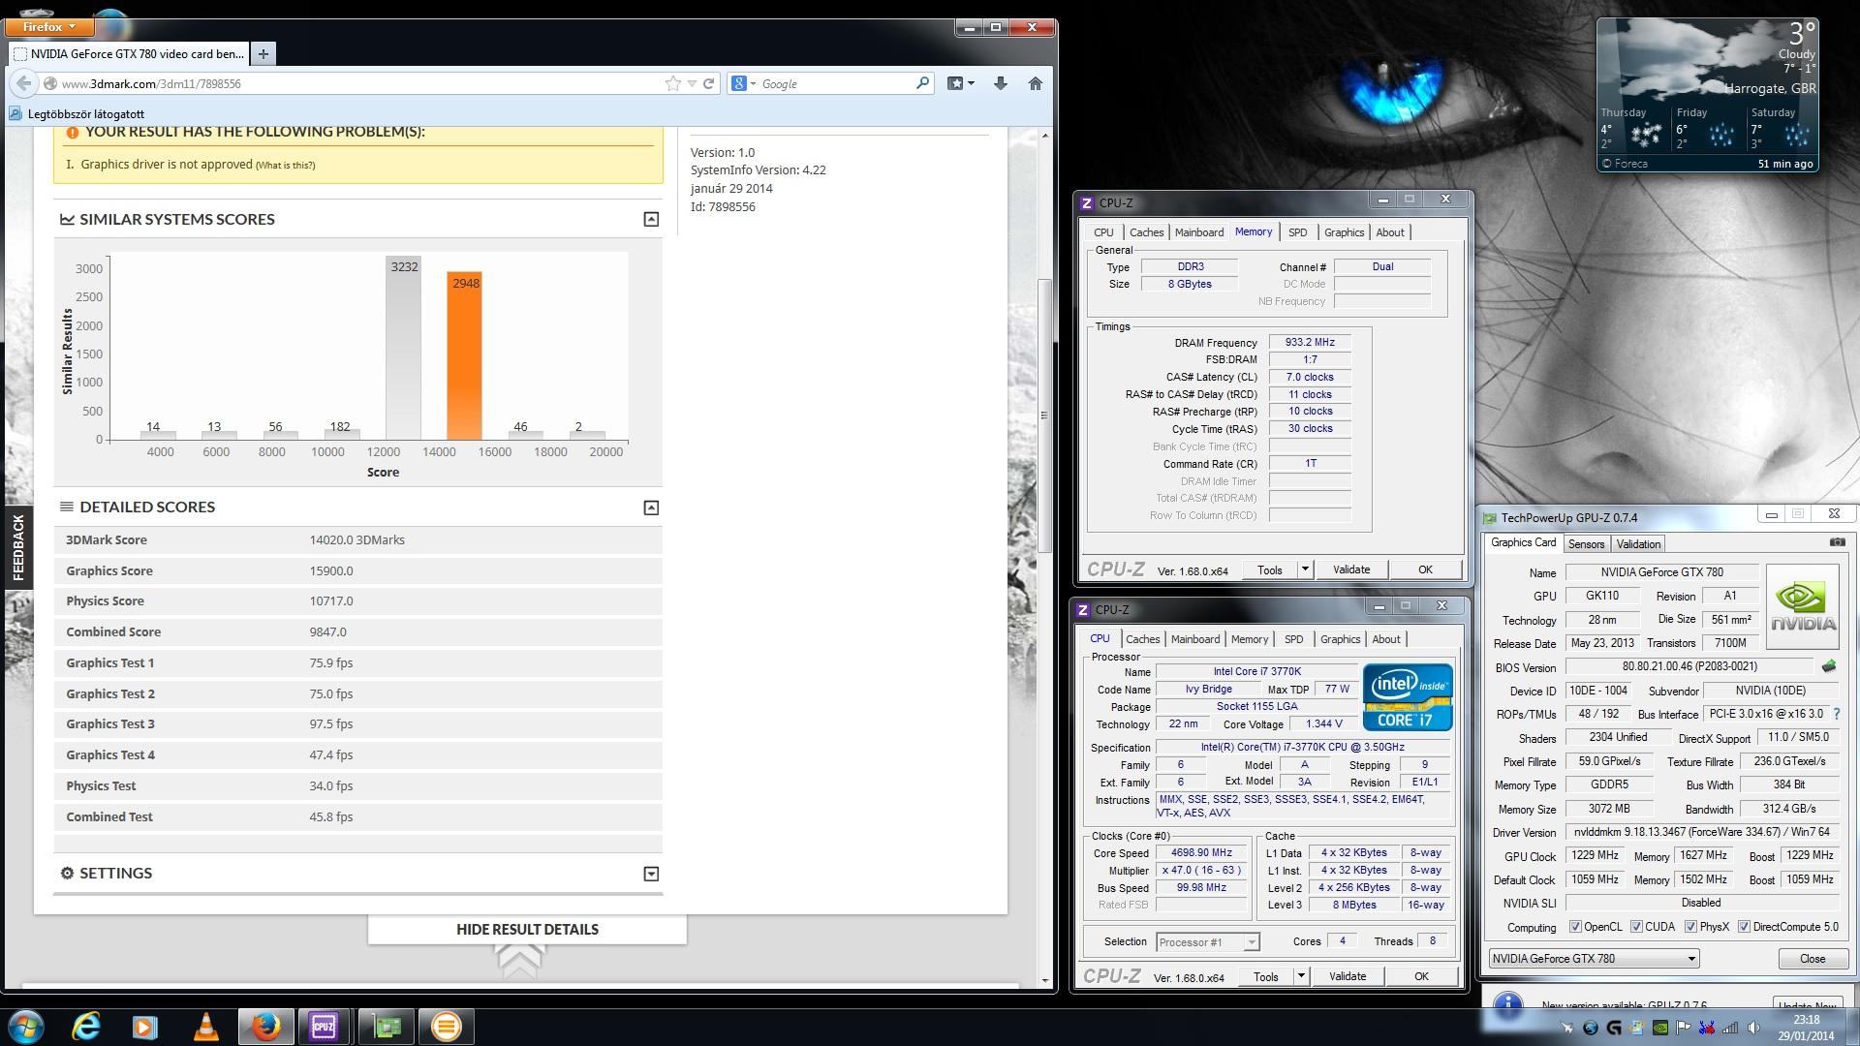The image size is (1860, 1046).
Task: Click Hide Result Details button
Action: point(527,929)
